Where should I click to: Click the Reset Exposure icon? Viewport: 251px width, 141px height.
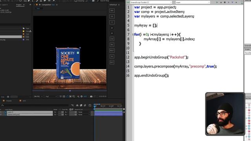(x=82, y=96)
